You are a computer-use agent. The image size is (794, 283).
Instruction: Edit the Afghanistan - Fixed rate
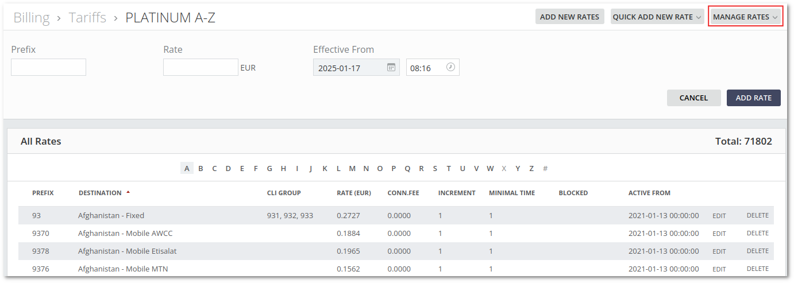coord(719,216)
